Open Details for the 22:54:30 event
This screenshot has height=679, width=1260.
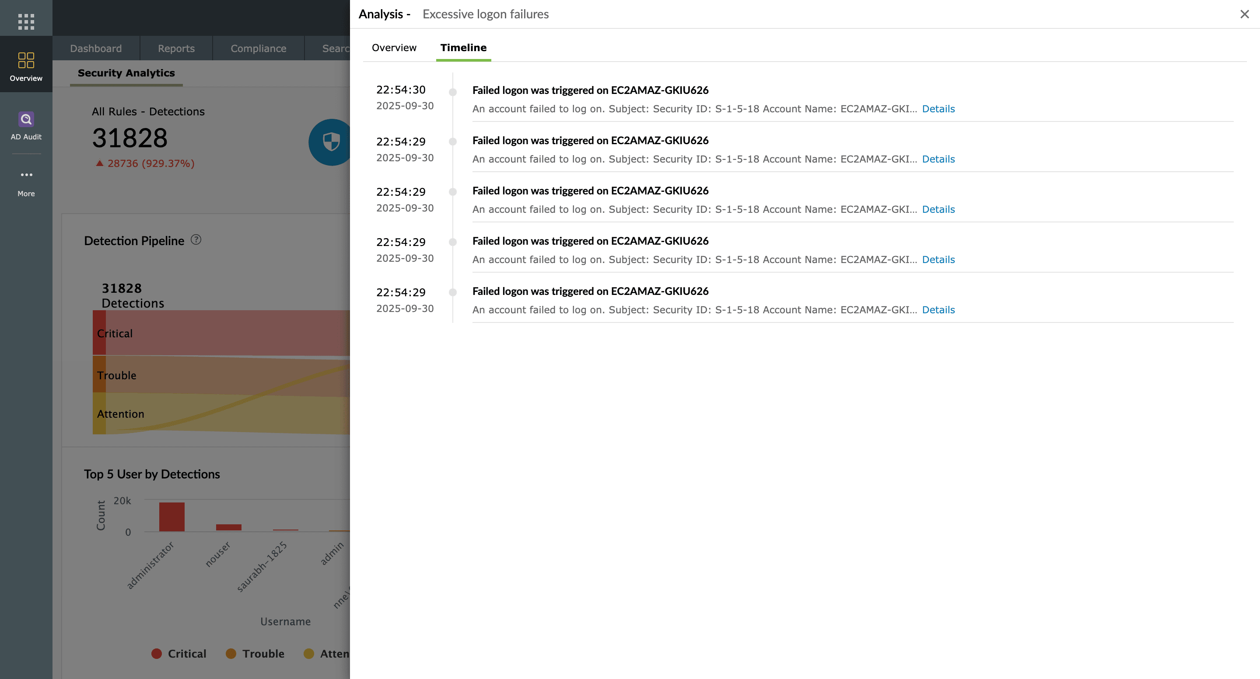(x=938, y=109)
